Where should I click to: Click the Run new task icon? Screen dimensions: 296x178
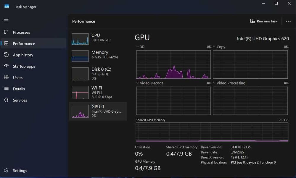coord(252,21)
